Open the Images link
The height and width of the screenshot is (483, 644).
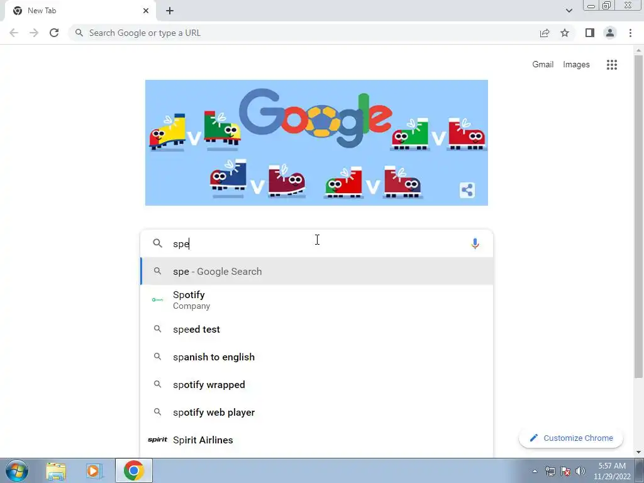tap(576, 65)
